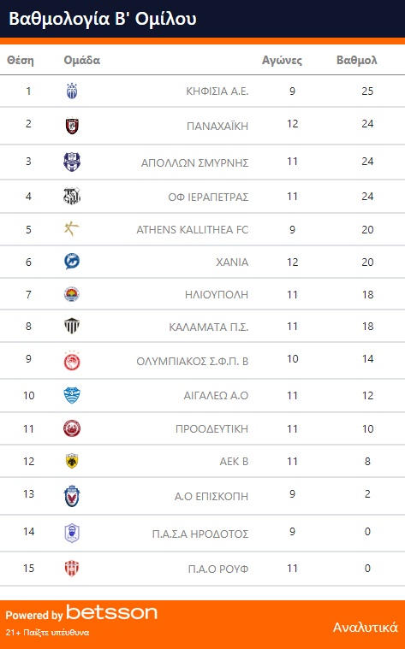Click the ΚΑΛΑΜΑΤΑ Π.Σ. striped badge
This screenshot has width=405, height=649.
72,326
